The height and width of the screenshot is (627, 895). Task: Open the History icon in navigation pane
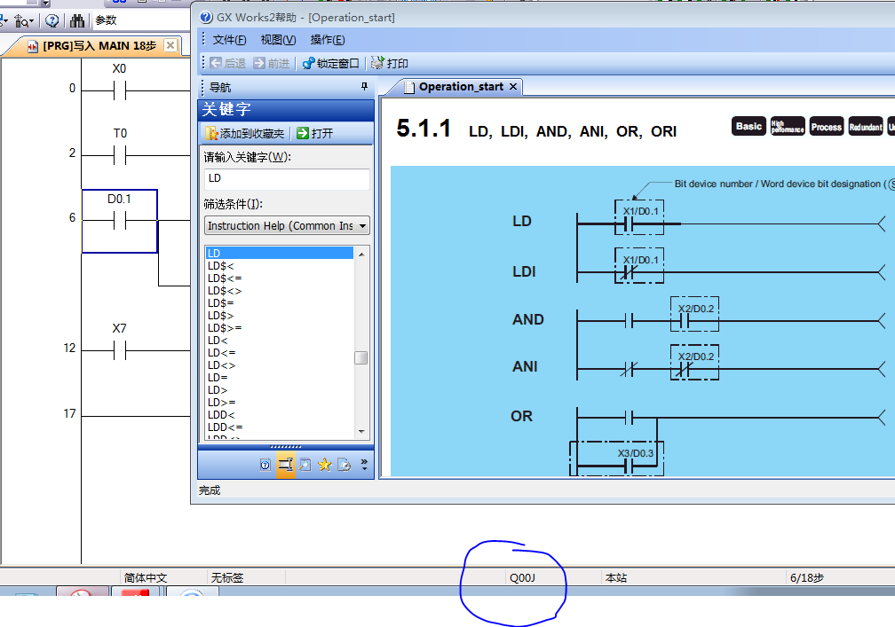coord(345,465)
